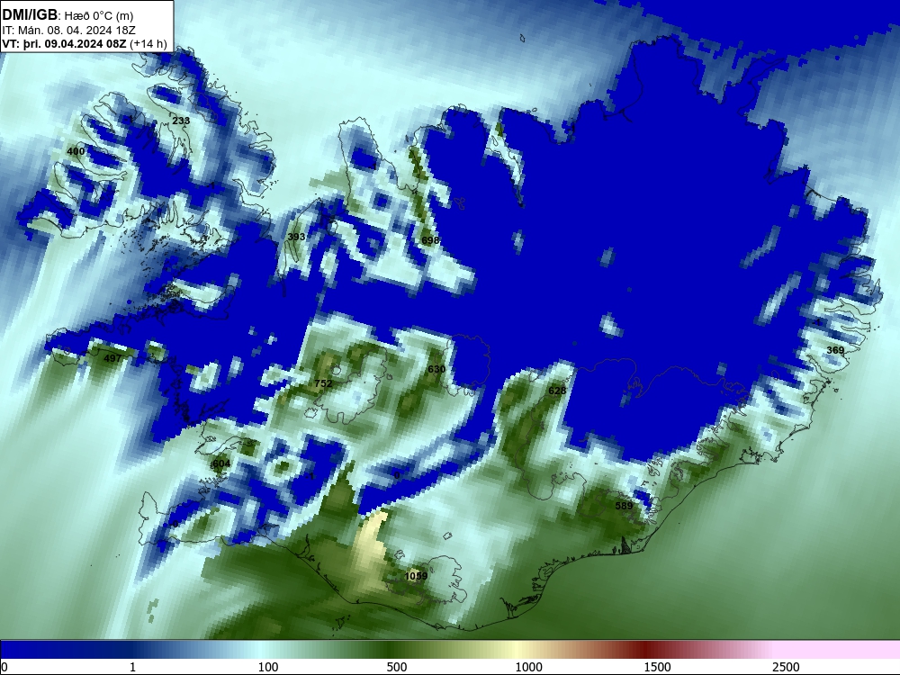
Task: Select the 752 height value label
Action: click(323, 383)
